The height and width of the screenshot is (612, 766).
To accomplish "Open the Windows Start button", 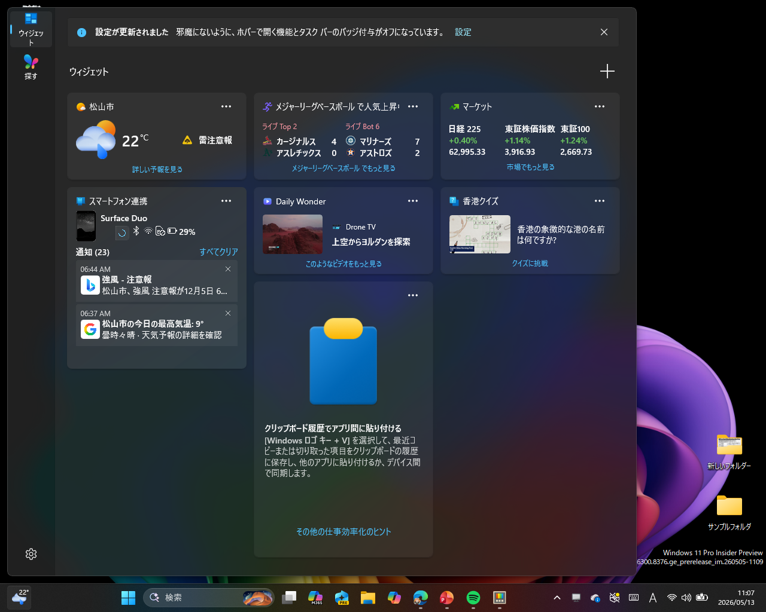I will (x=128, y=598).
